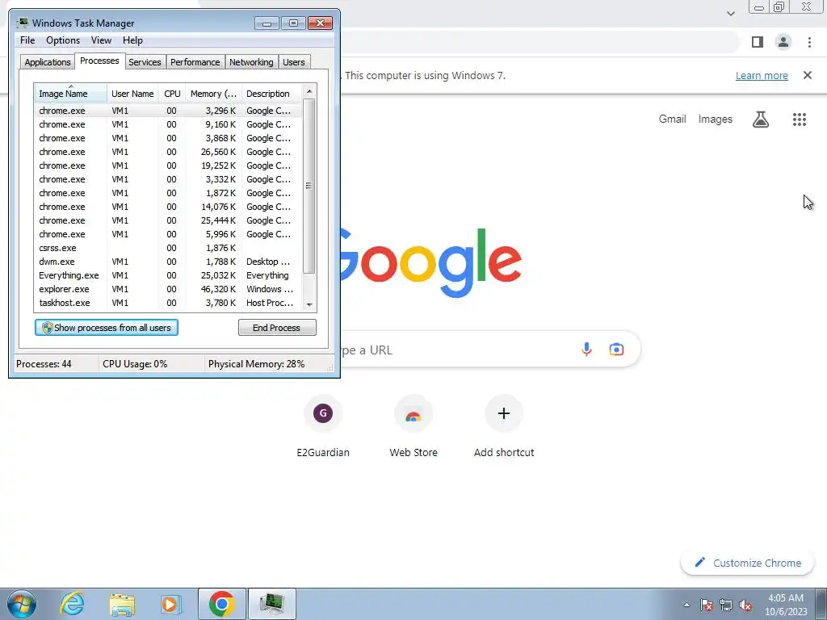The image size is (827, 620).
Task: Click the End Process button
Action: point(277,328)
